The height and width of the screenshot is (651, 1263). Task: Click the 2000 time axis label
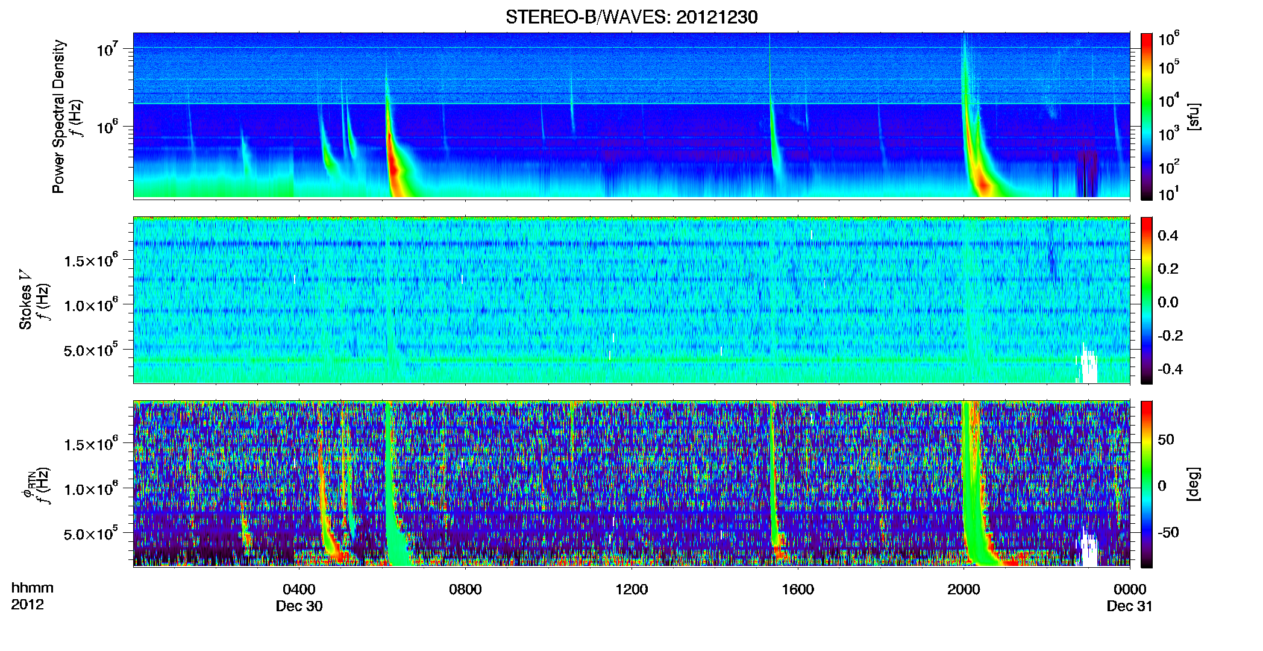pyautogui.click(x=964, y=590)
